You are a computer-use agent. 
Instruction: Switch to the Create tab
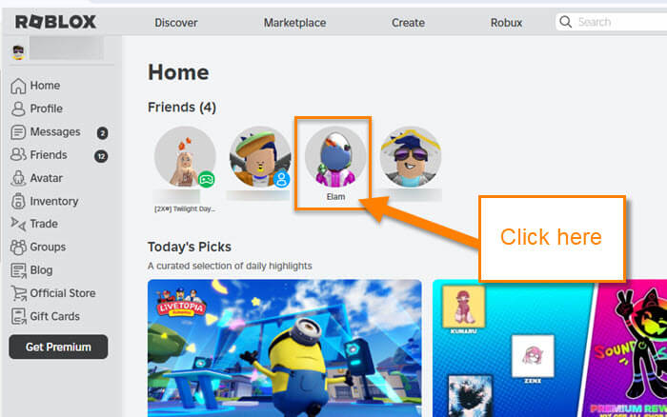(x=408, y=23)
